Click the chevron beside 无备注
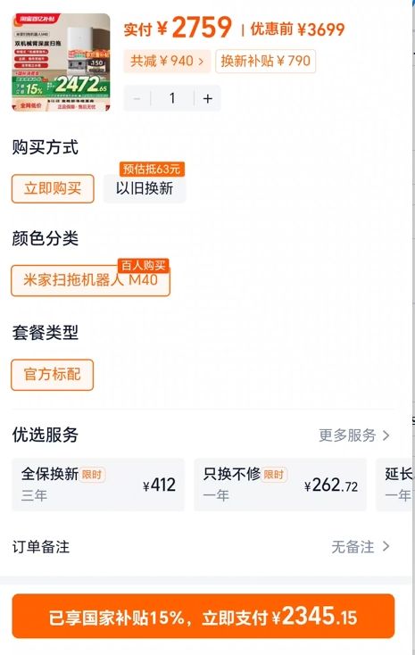The image size is (415, 655). [386, 546]
